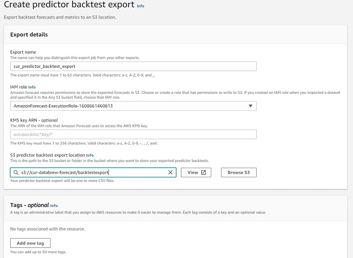
Task: Click the export name character limit hint text
Action: (x=83, y=75)
